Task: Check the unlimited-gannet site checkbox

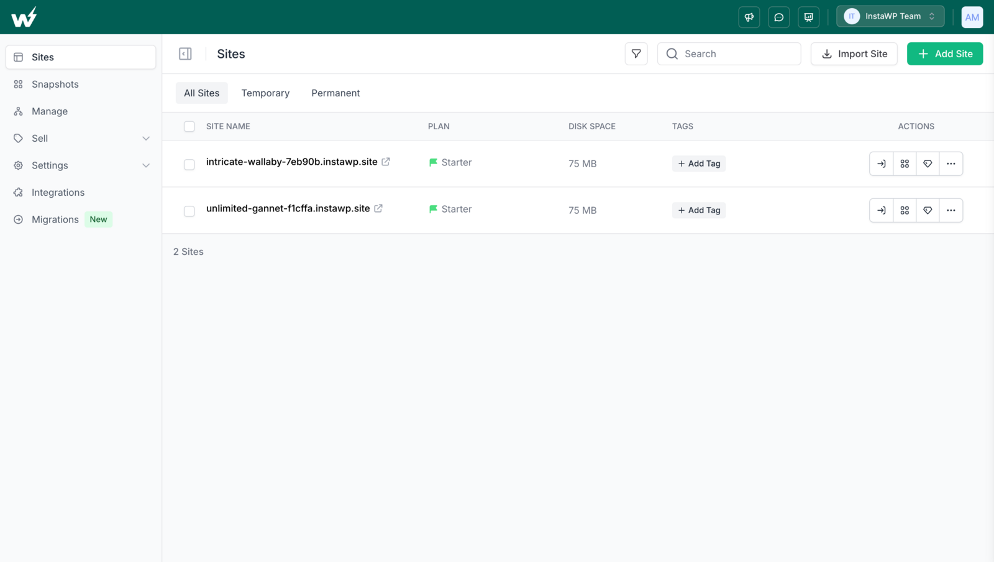Action: click(189, 211)
